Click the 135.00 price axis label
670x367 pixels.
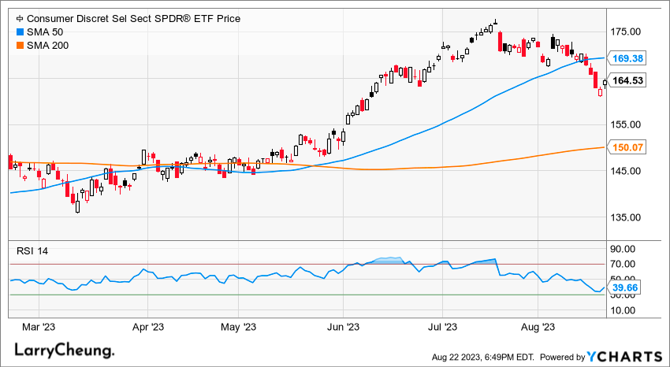[x=626, y=217]
